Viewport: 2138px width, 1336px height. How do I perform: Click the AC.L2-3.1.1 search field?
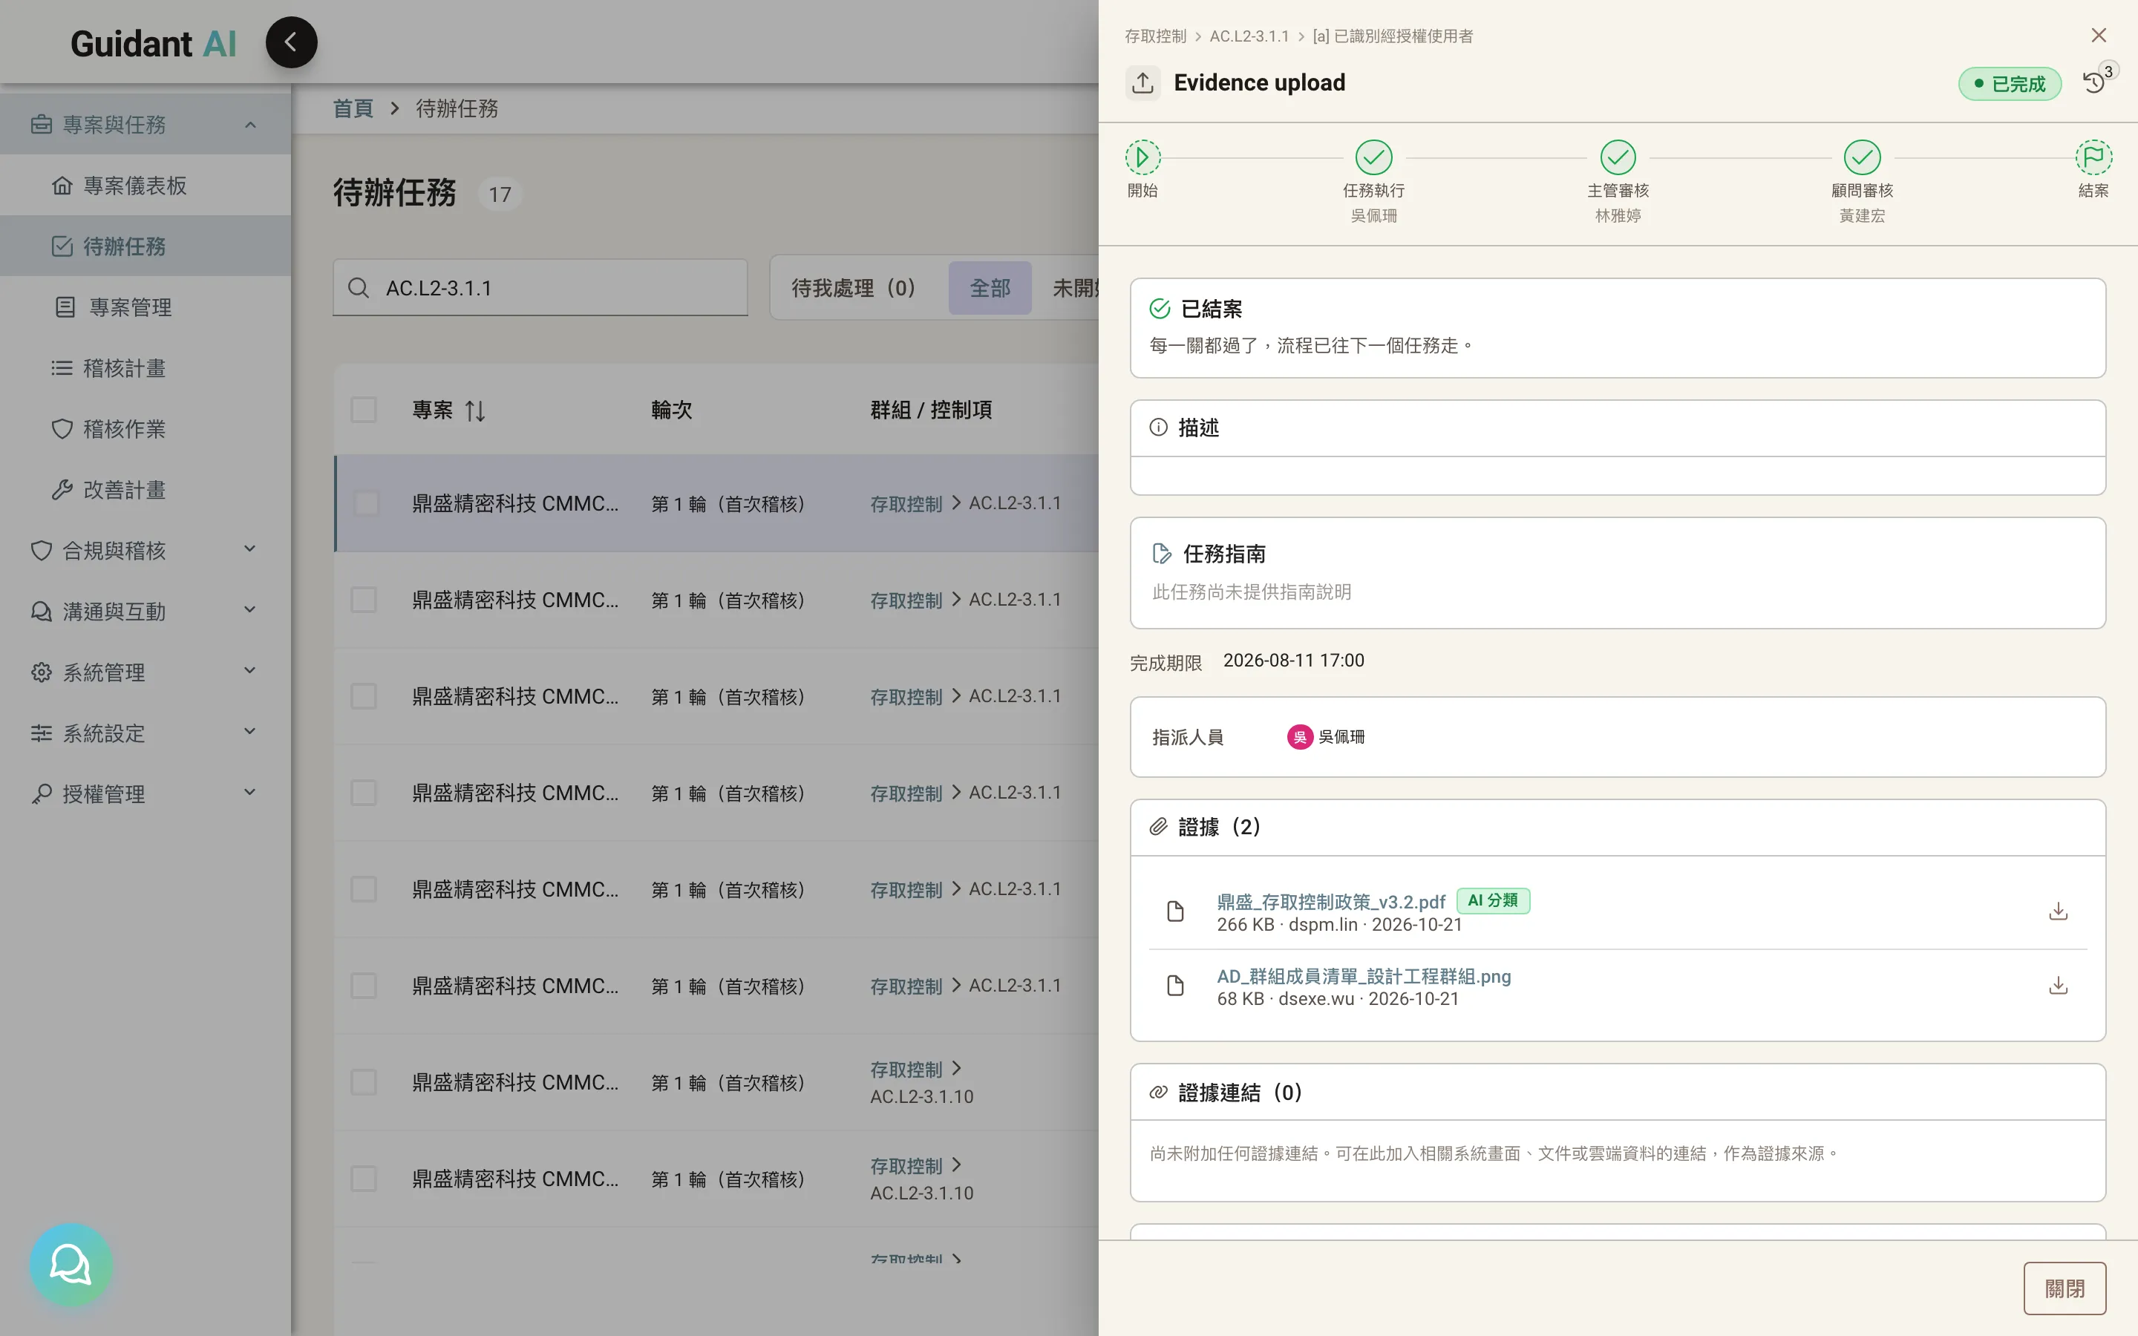(540, 288)
